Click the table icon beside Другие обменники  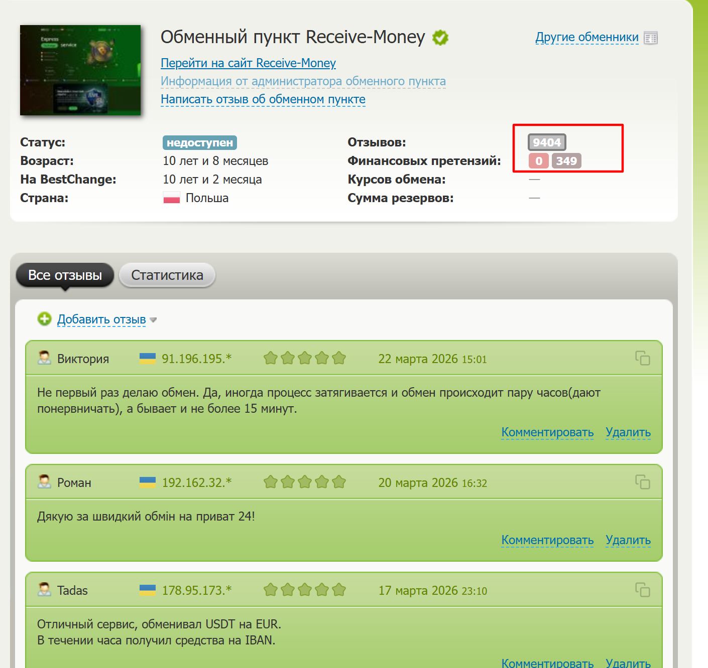coord(651,38)
